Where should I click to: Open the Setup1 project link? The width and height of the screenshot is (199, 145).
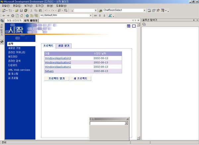49,71
